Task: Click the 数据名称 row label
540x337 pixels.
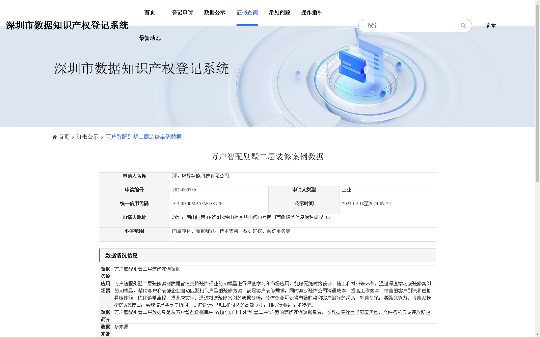Action: [106, 273]
